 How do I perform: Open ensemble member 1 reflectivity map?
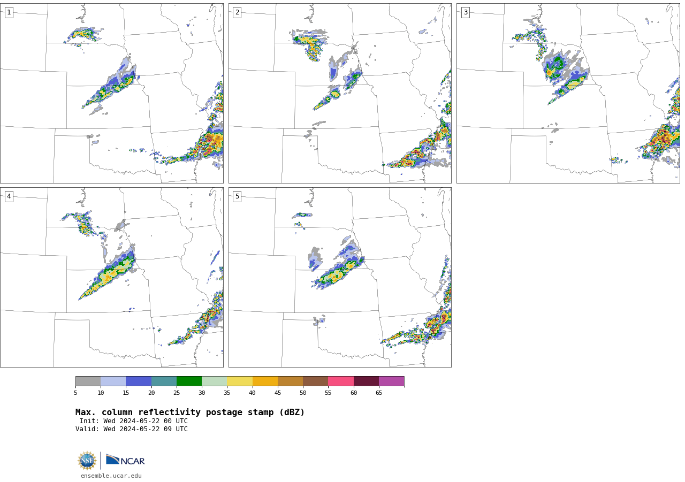coord(111,93)
